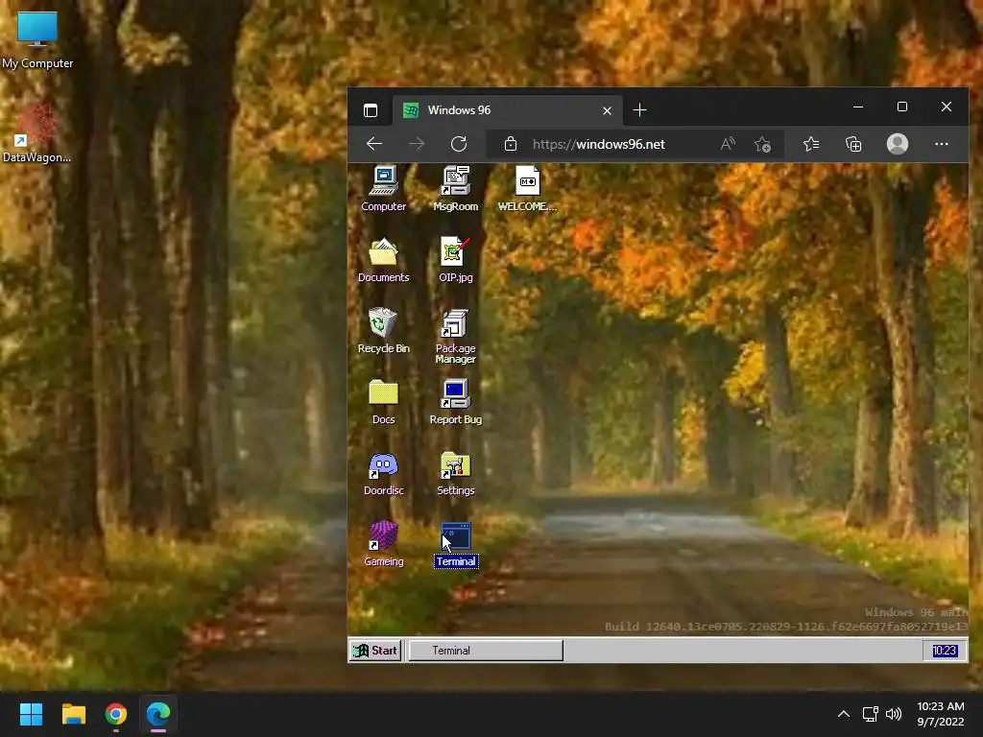Open Edge Settings and more menu
The width and height of the screenshot is (983, 737).
coord(941,144)
